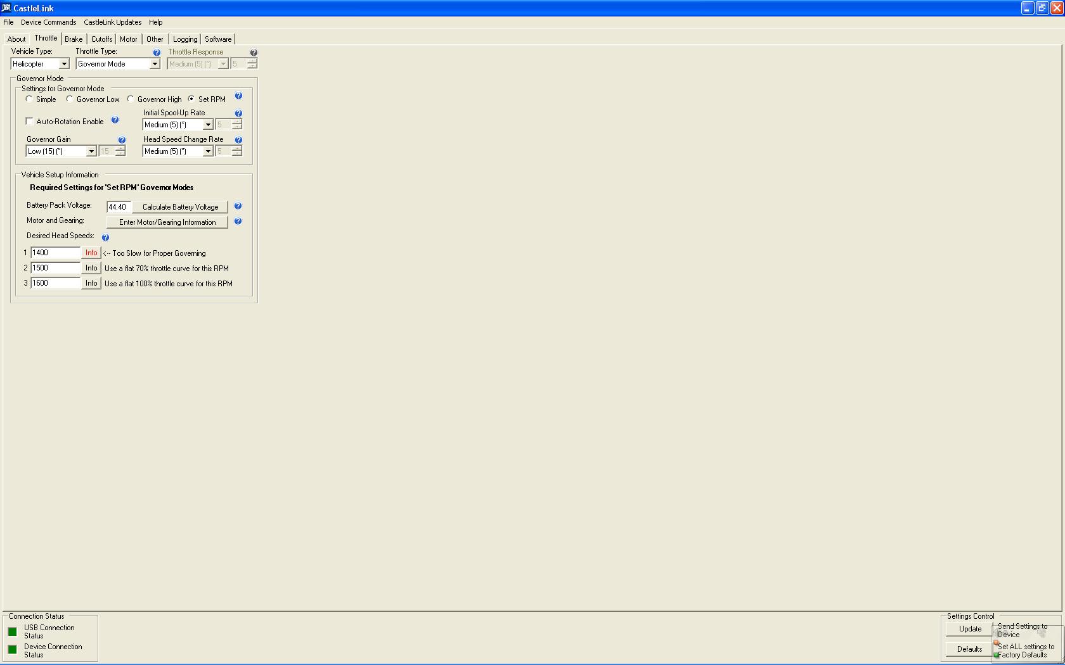Open help icon for Throttle Type

pos(157,53)
